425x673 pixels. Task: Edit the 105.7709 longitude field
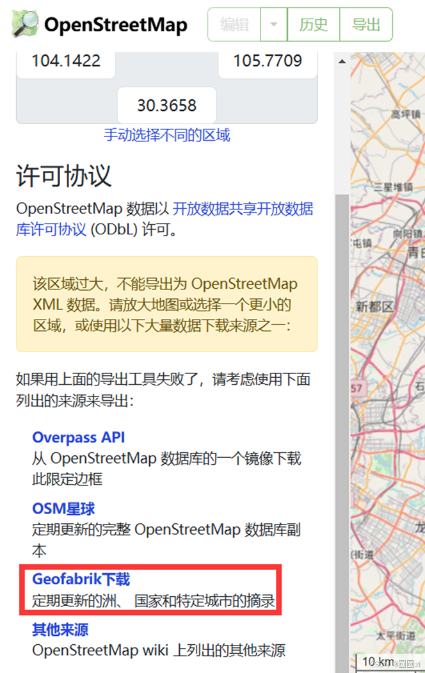268,62
